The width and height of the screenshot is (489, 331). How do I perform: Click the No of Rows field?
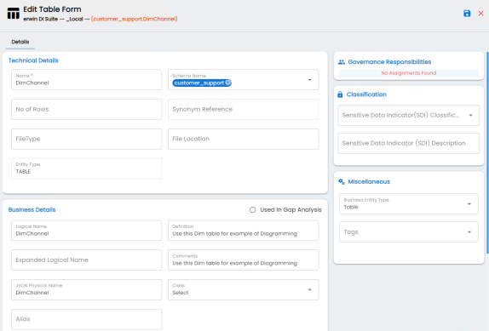[87, 109]
